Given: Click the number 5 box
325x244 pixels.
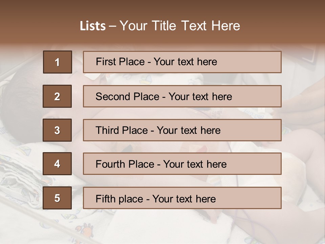Looking at the screenshot, I should tap(57, 198).
